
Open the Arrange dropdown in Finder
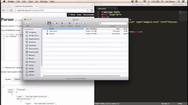(78, 23)
